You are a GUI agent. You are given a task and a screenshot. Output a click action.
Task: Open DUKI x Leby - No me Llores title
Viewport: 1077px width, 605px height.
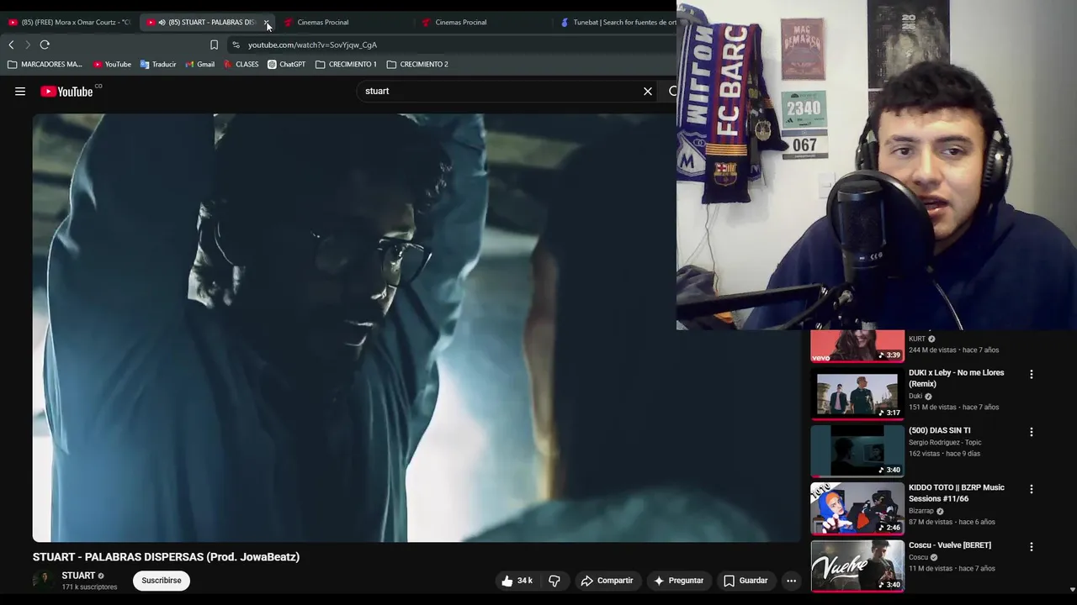coord(957,378)
